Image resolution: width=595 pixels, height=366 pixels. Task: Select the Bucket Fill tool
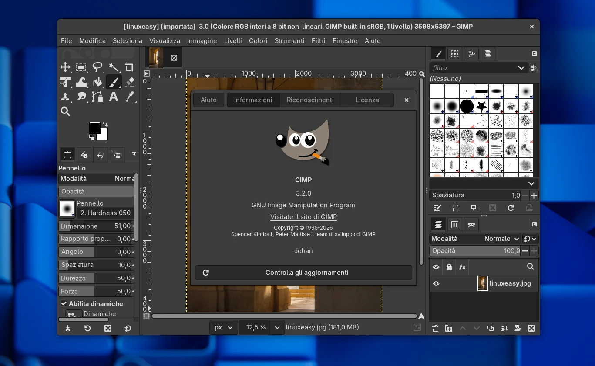pyautogui.click(x=97, y=82)
